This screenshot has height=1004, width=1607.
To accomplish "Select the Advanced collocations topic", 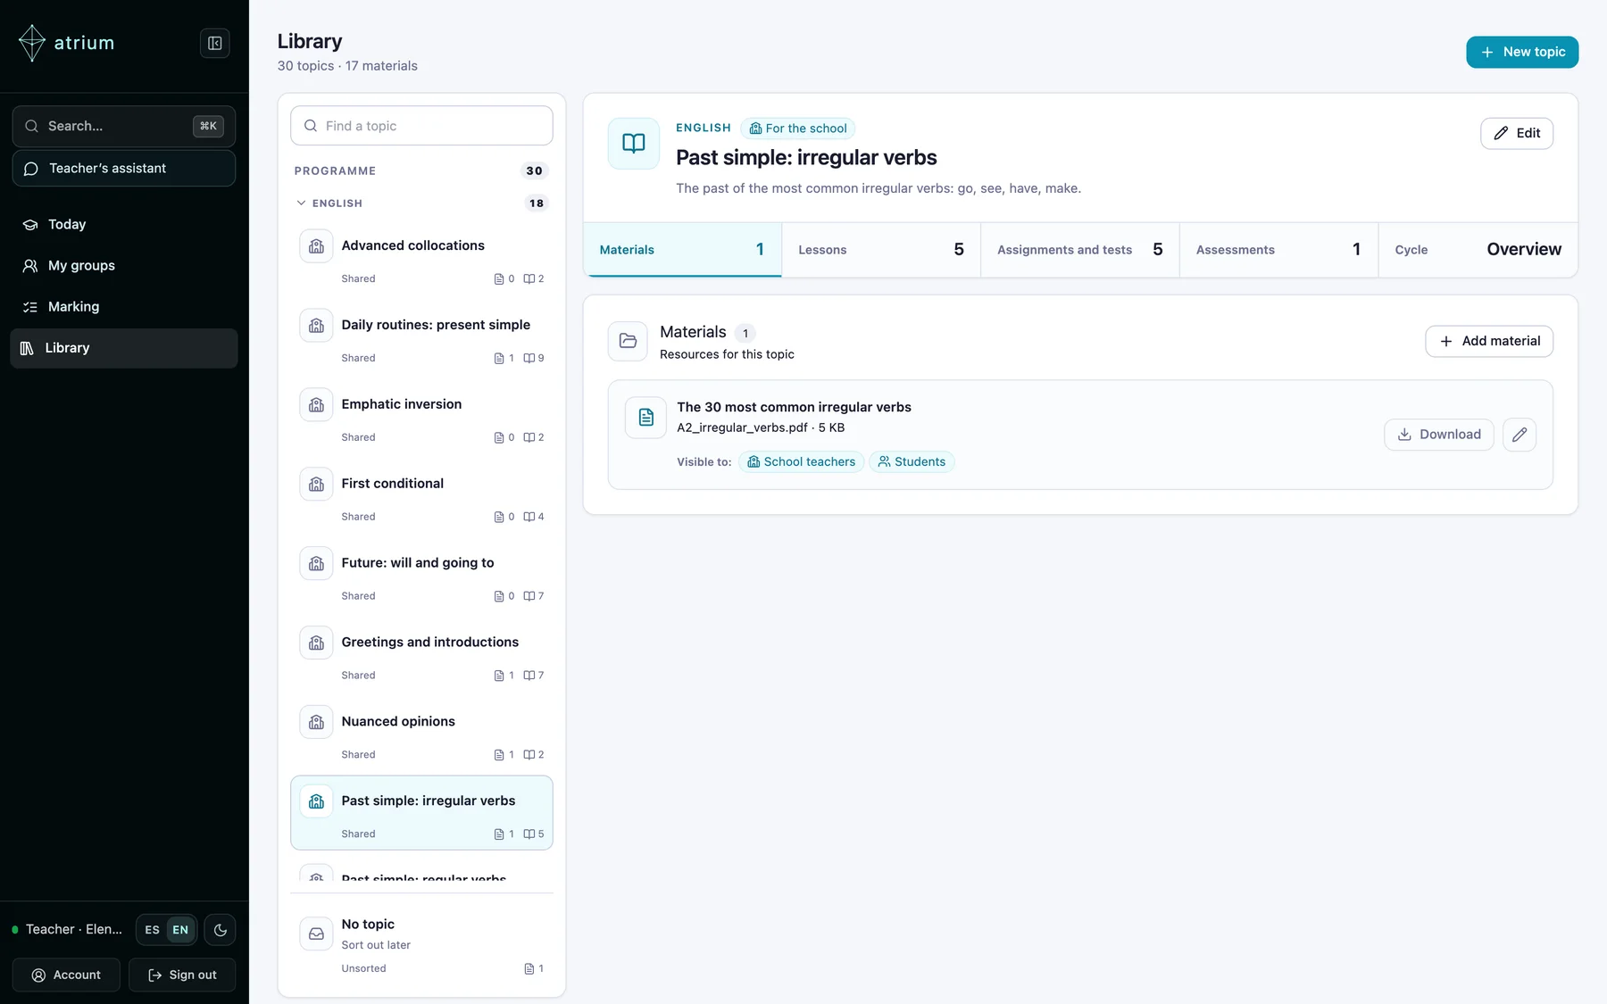I will point(421,259).
